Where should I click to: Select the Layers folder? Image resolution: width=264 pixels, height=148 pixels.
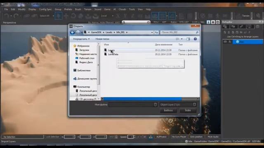tap(111, 50)
